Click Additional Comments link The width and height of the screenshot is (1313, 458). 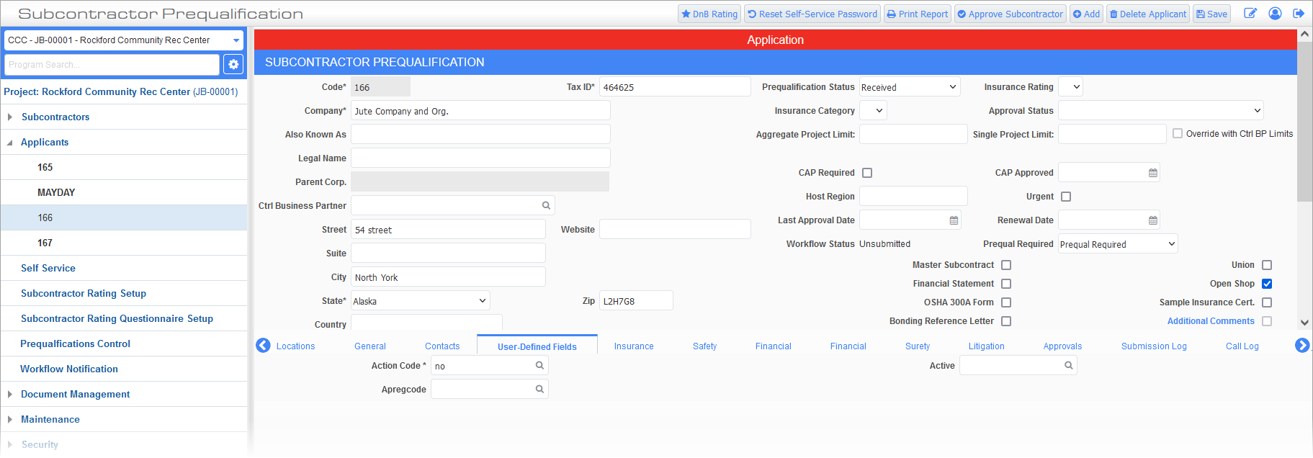click(x=1211, y=321)
